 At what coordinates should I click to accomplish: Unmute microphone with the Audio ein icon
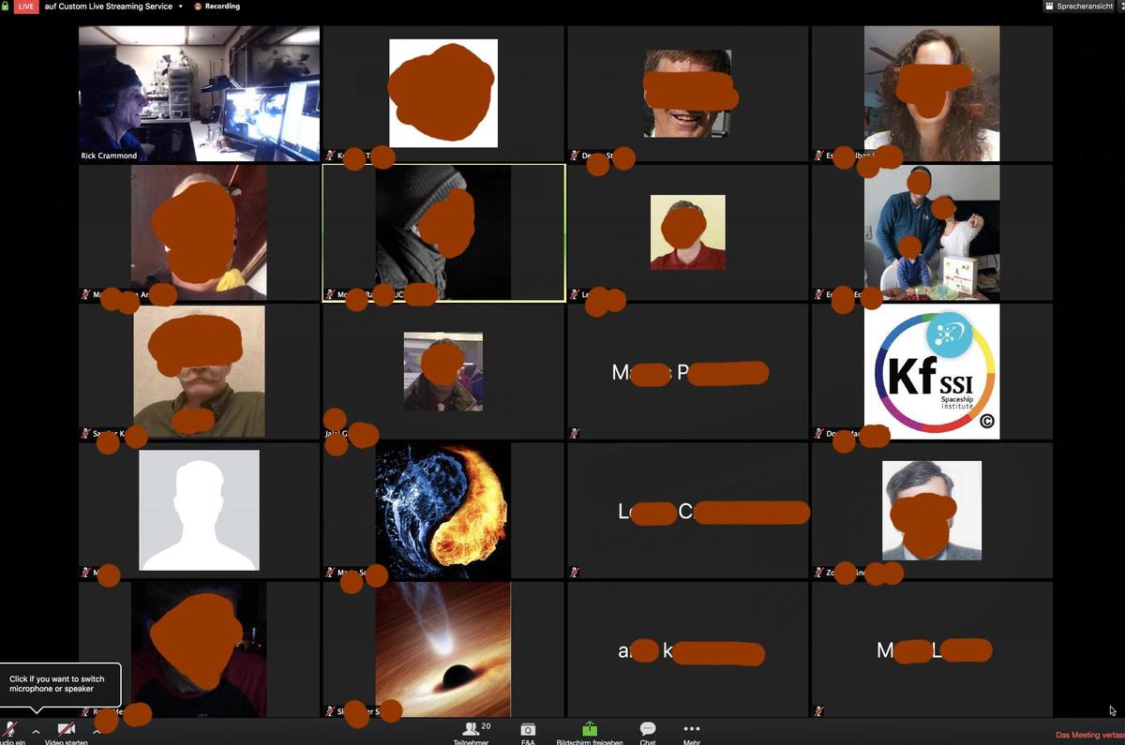pyautogui.click(x=10, y=729)
